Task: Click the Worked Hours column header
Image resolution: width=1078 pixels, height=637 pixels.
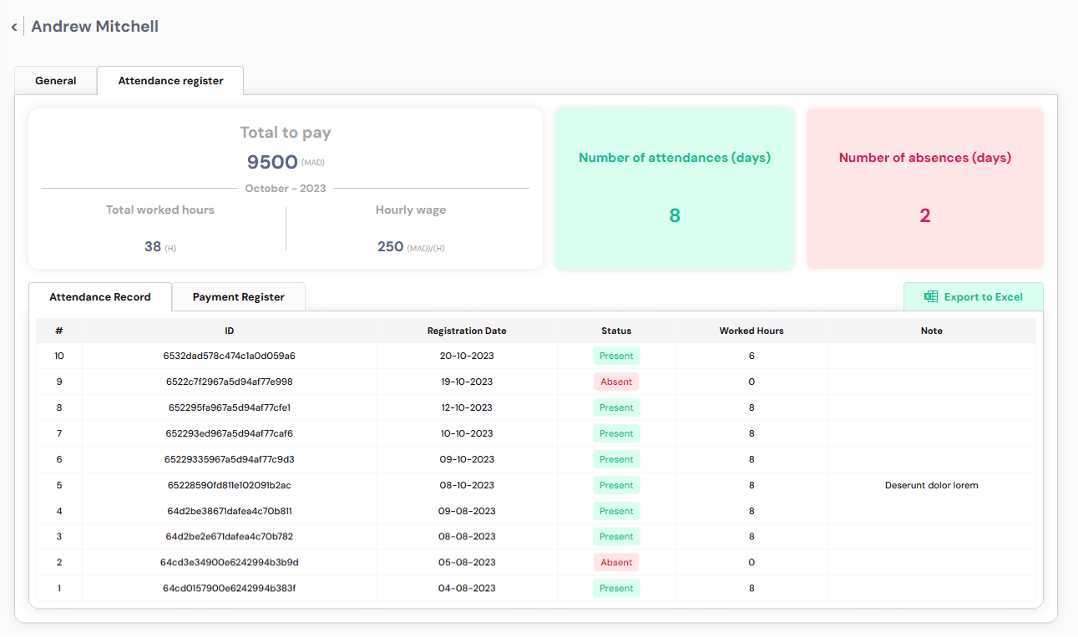Action: [x=752, y=331]
